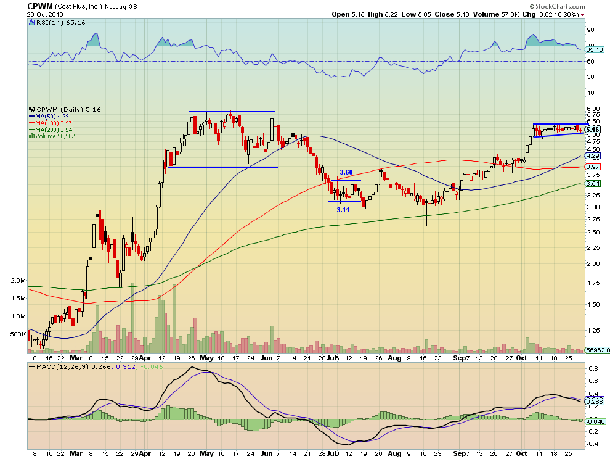
Task: Click the Close 5.16 header value
Action: coord(452,14)
